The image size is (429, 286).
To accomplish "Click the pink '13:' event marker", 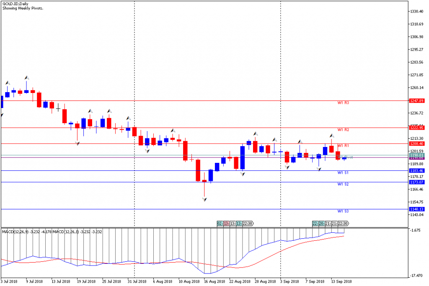I will coord(227,224).
